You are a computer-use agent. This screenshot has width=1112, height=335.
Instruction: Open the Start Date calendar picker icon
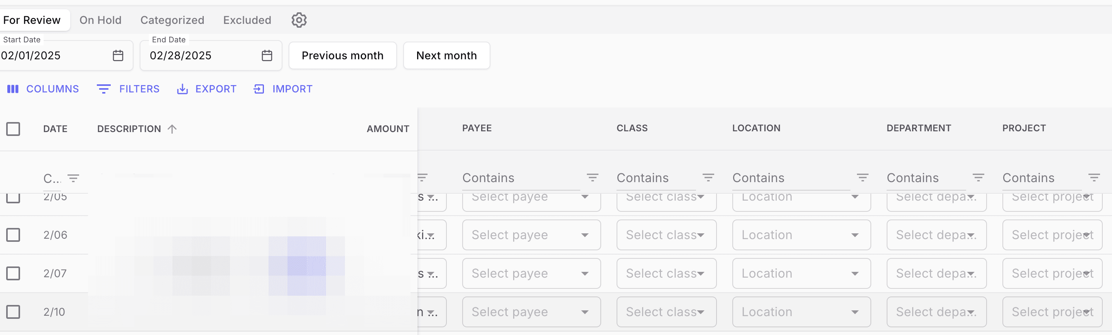(x=118, y=55)
